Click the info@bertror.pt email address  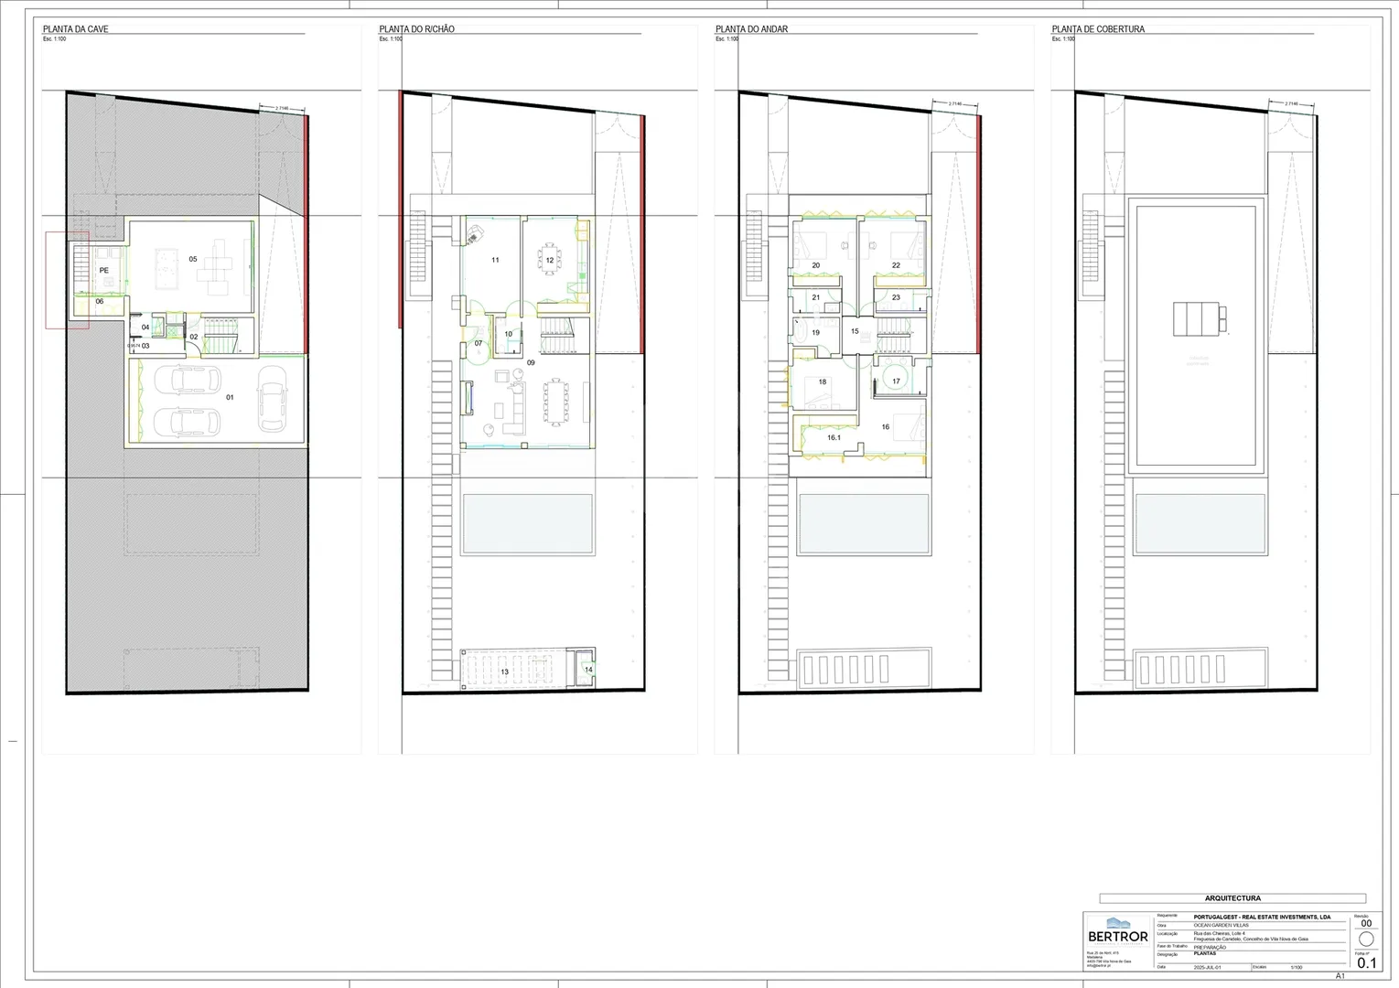click(1098, 966)
